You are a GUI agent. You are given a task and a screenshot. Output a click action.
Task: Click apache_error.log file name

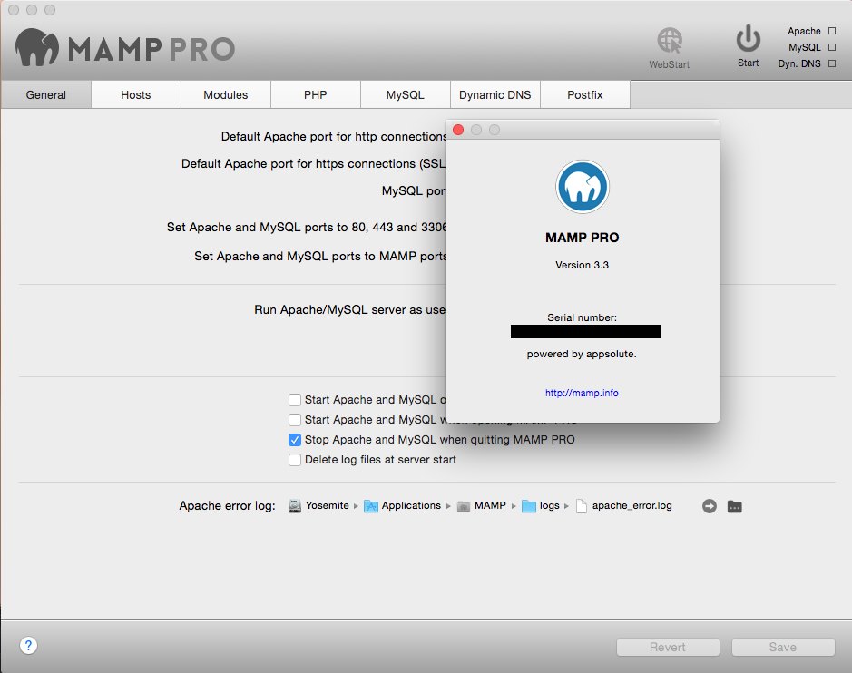coord(632,506)
